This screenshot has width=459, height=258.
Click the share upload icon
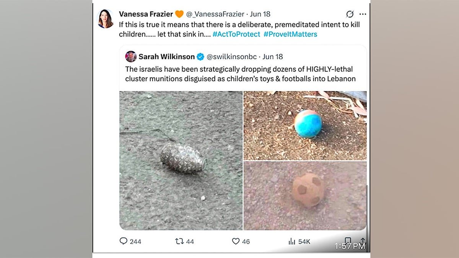click(362, 241)
